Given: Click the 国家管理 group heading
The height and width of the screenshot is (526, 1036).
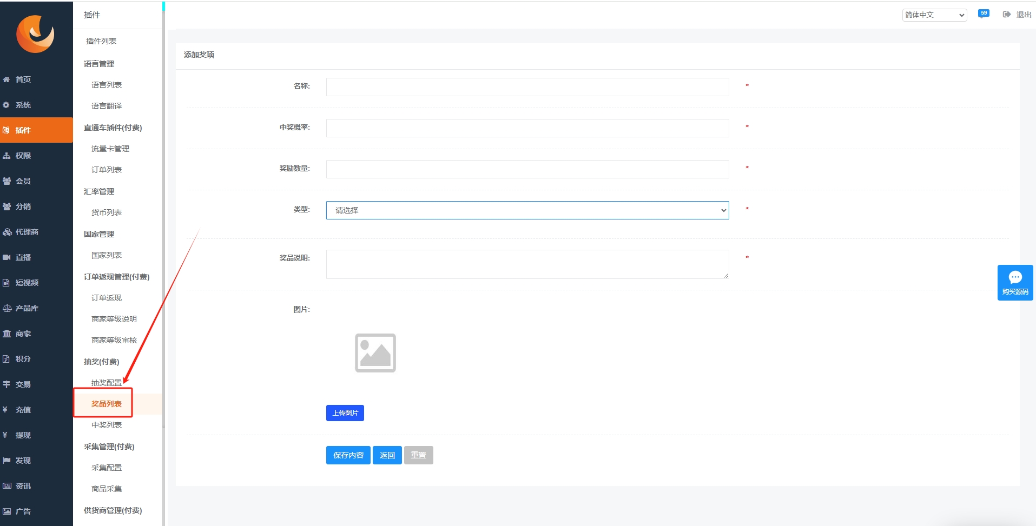Looking at the screenshot, I should [99, 234].
